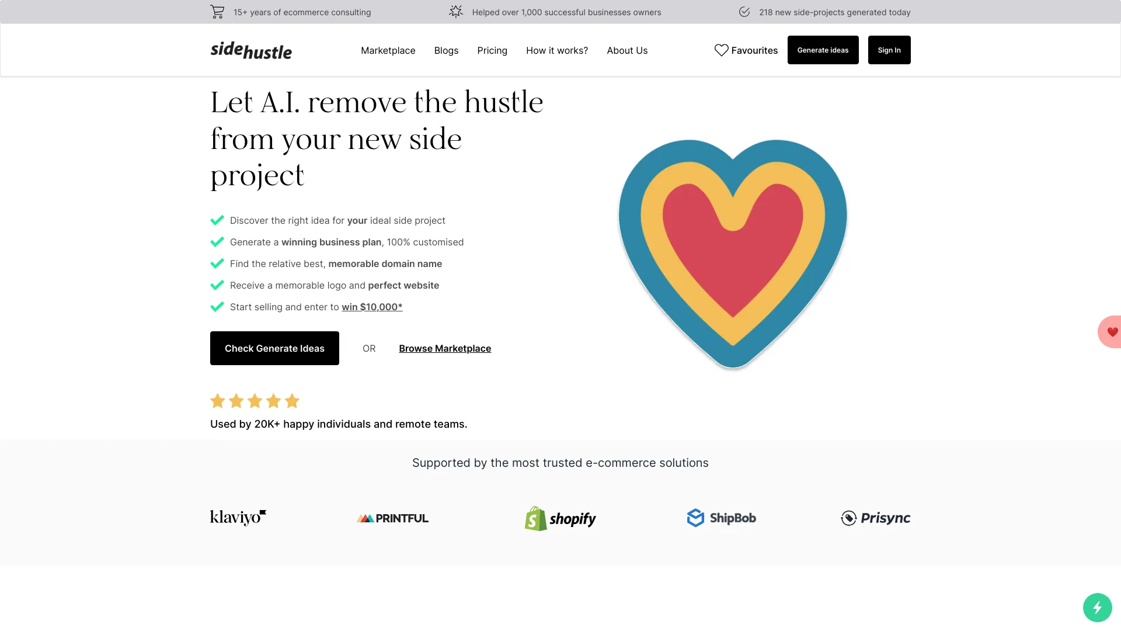Screen dimensions: 1121x631
Task: Select the heart outline Favourites icon
Action: tap(722, 50)
